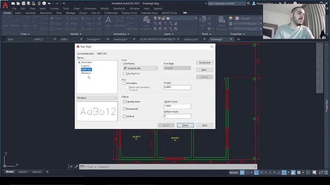The image size is (330, 185).
Task: Add a new layout with plus button
Action: coord(47,172)
